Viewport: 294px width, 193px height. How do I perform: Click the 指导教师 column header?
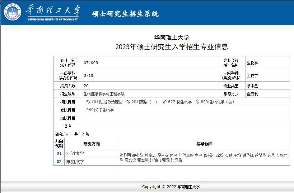(204, 143)
